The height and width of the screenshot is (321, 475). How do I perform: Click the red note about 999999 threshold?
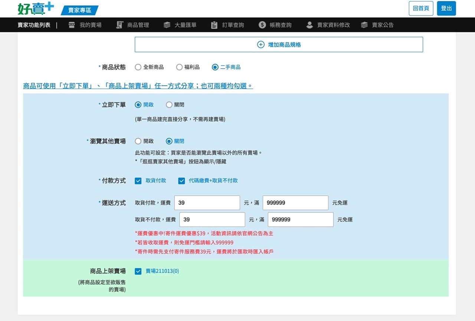coord(184,242)
